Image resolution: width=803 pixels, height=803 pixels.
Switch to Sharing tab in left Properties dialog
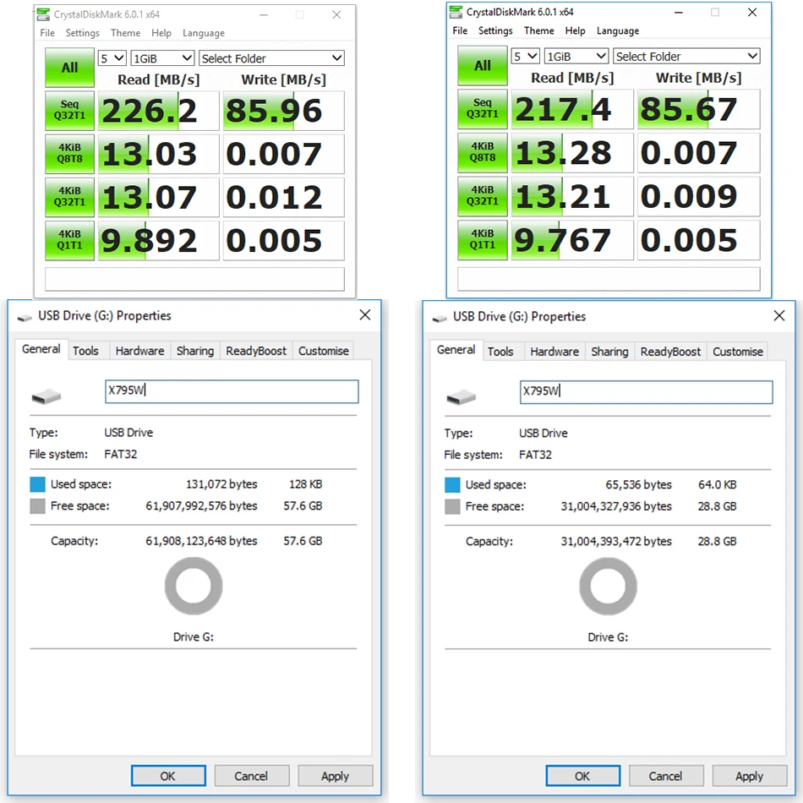(x=195, y=351)
